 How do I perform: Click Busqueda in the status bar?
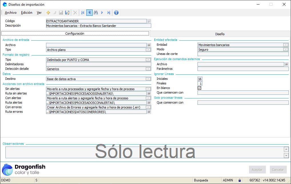click(201, 180)
